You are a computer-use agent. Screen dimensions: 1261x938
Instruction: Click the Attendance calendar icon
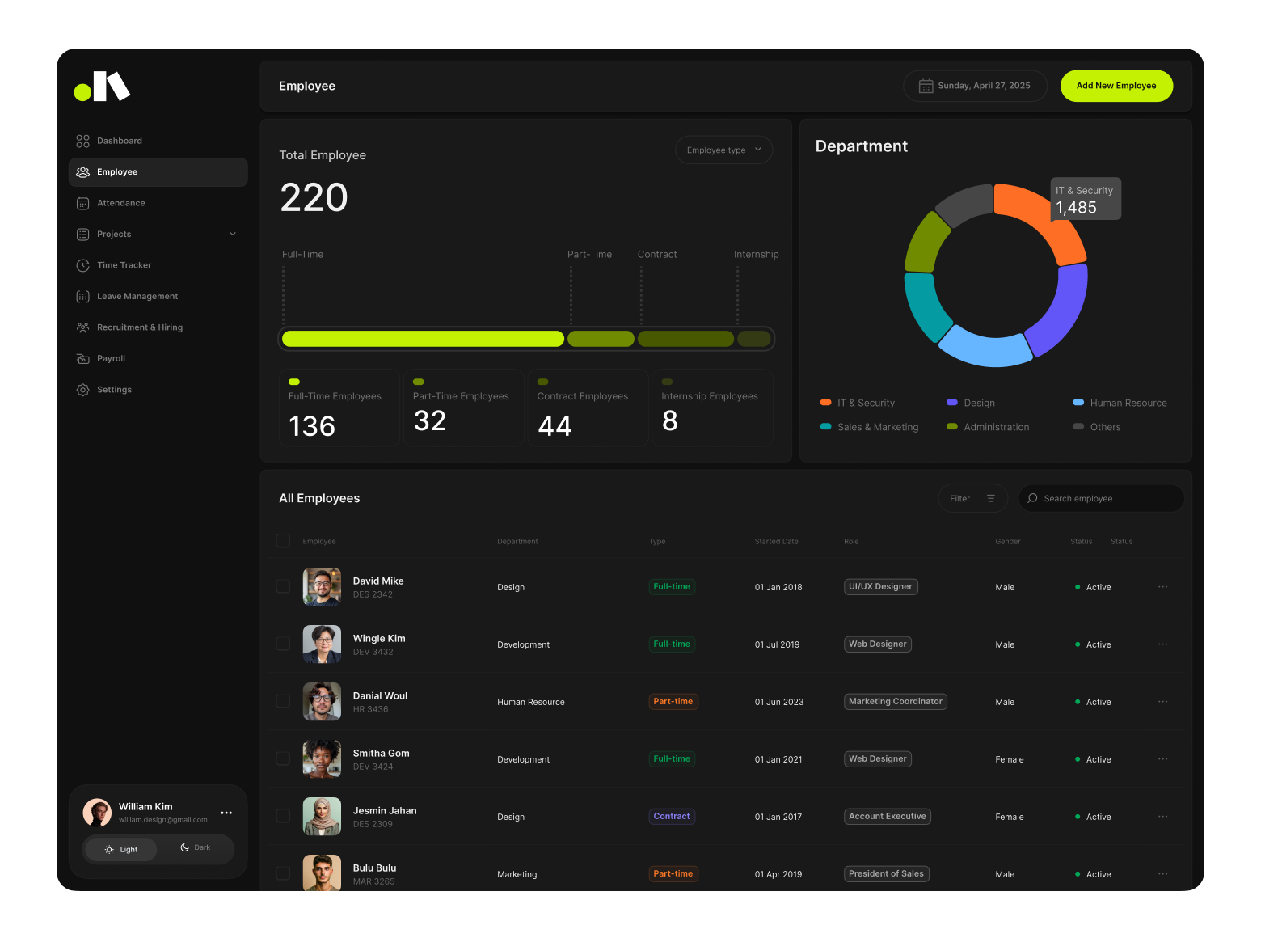(82, 203)
